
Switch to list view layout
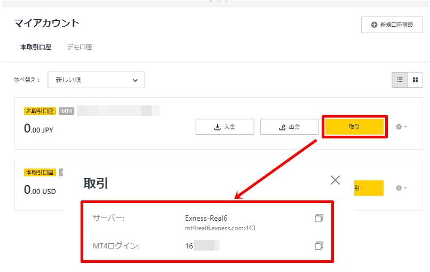point(399,80)
